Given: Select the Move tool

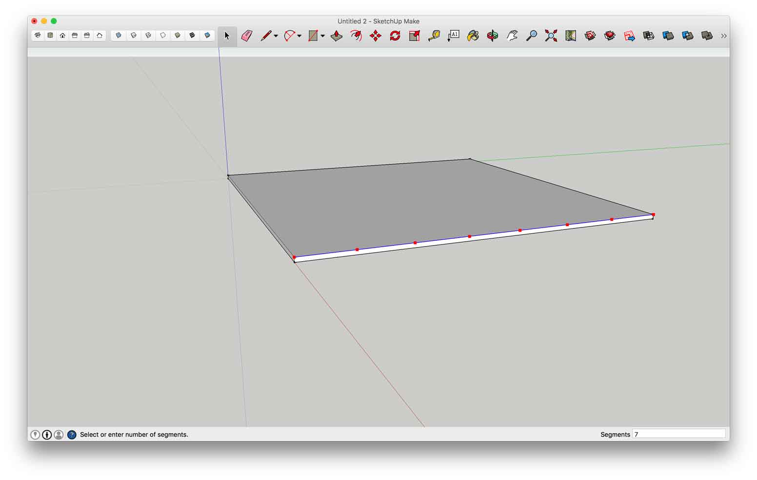Looking at the screenshot, I should point(376,36).
